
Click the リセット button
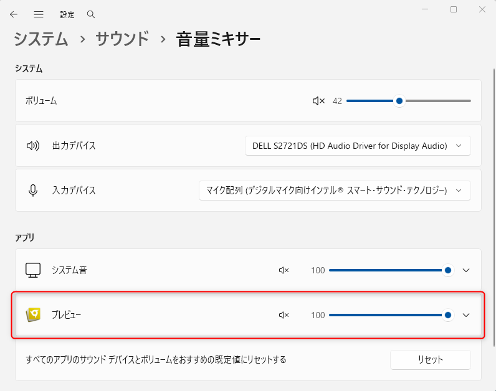[x=430, y=360]
